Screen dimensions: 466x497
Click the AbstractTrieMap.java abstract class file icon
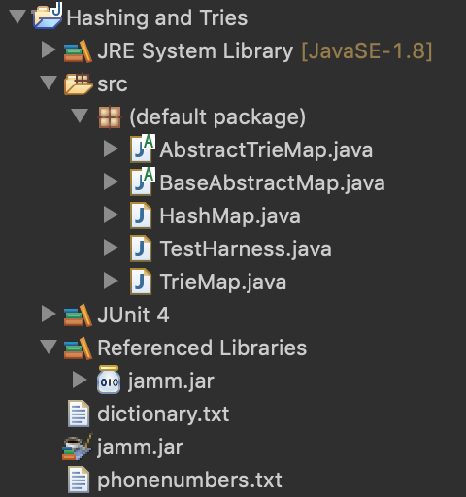coord(143,149)
